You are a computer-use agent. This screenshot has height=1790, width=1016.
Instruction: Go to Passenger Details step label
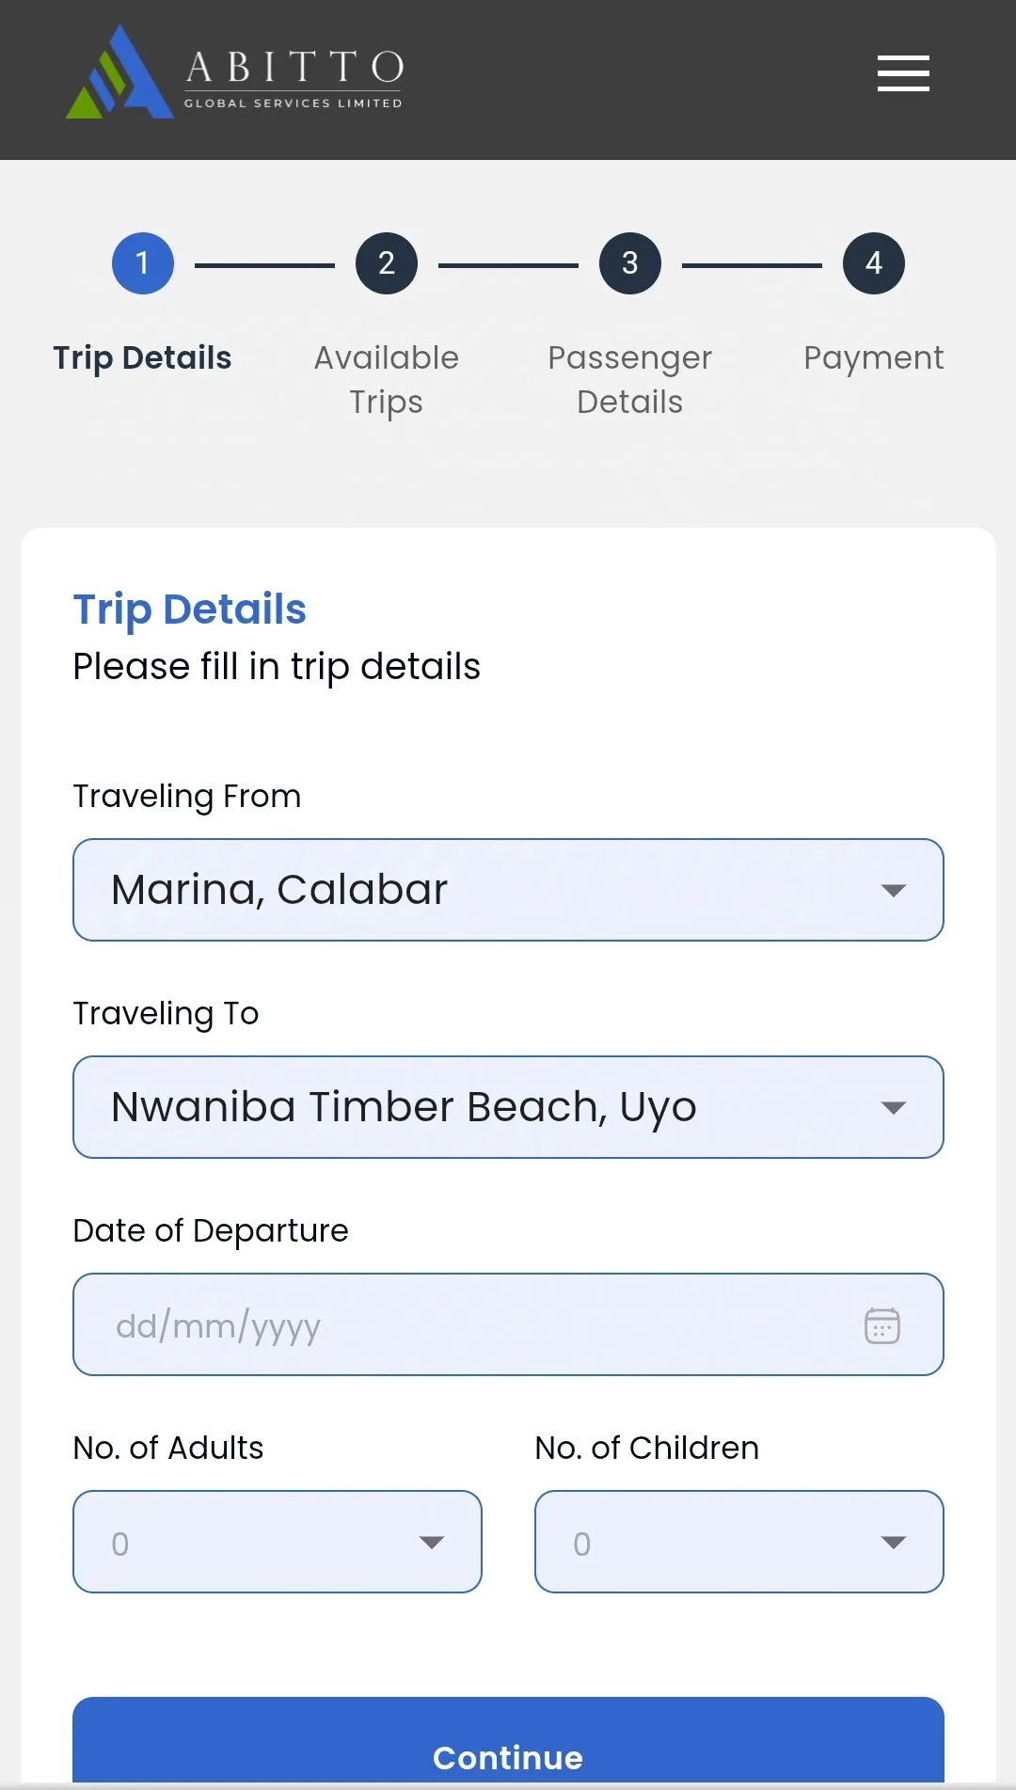tap(630, 380)
